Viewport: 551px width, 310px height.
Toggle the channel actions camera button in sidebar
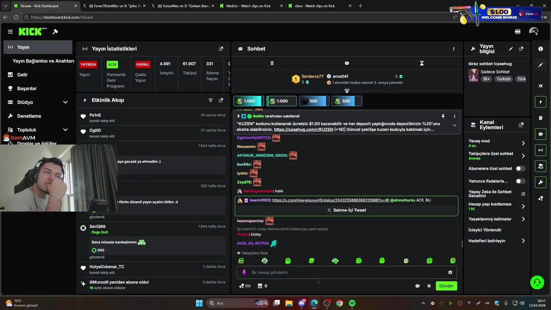coord(541,166)
